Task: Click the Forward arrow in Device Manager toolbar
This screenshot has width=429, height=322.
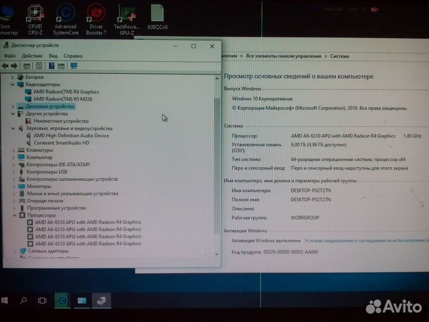Action: pos(14,66)
